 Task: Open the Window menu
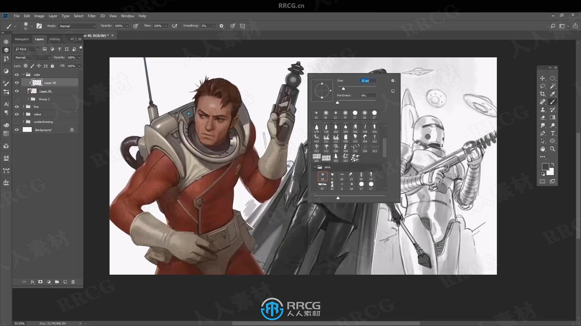click(127, 16)
